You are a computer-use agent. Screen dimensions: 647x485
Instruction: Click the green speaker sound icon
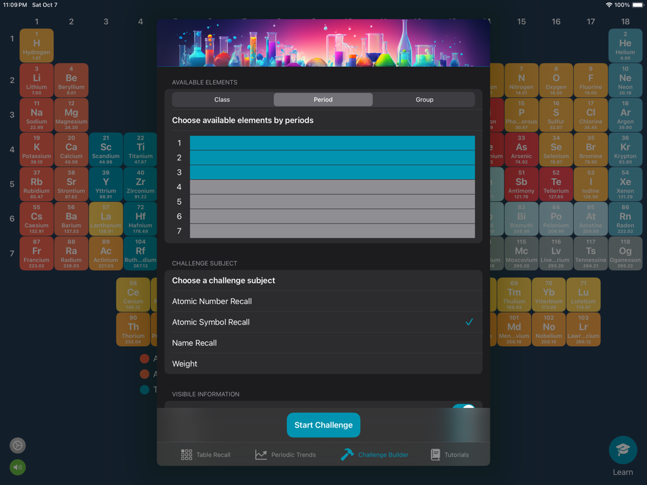(x=17, y=467)
